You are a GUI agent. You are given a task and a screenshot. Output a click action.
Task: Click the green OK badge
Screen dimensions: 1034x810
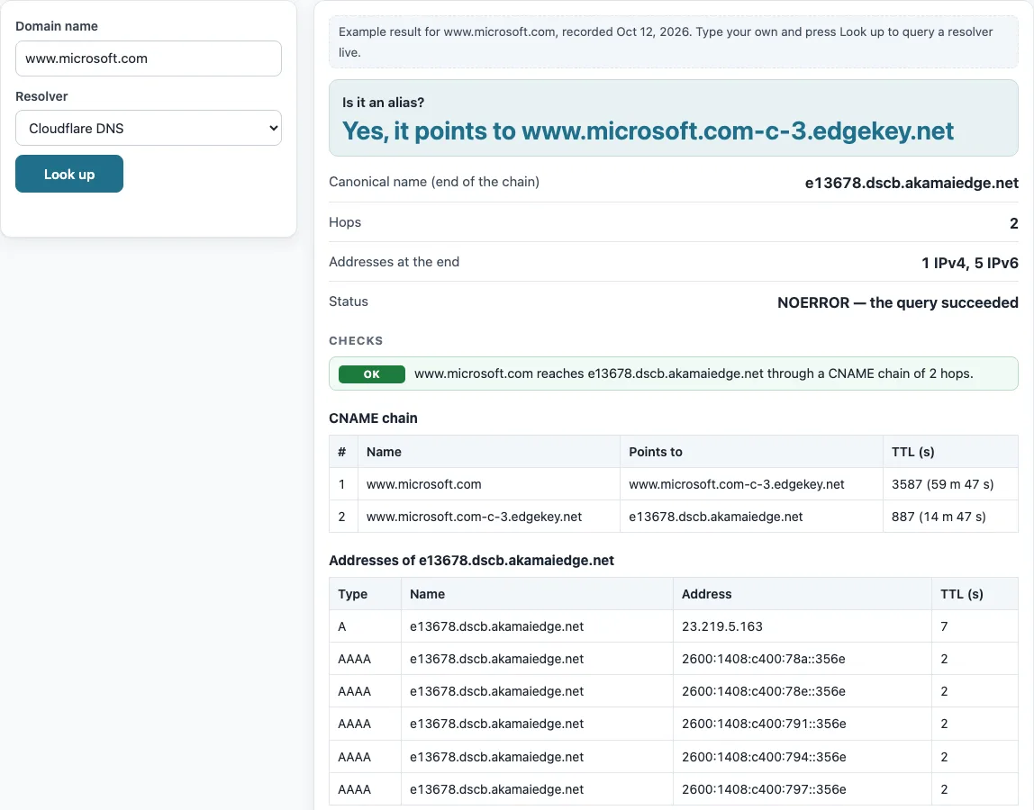coord(371,373)
